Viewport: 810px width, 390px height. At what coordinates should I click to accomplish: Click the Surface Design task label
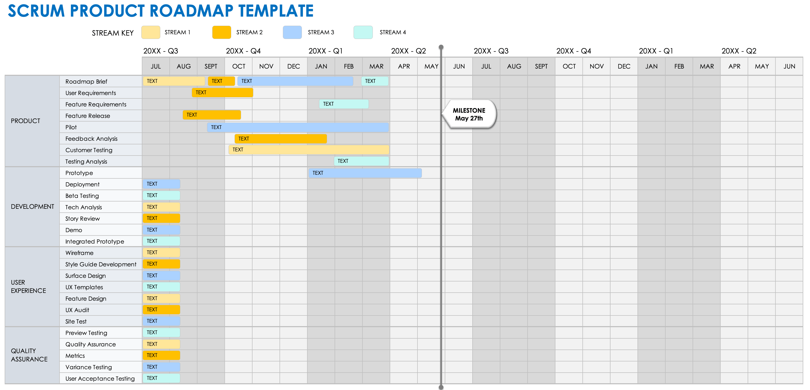coord(85,276)
